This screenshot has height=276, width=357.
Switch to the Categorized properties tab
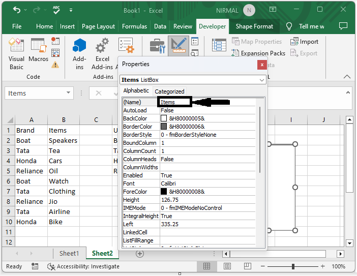[x=169, y=91]
